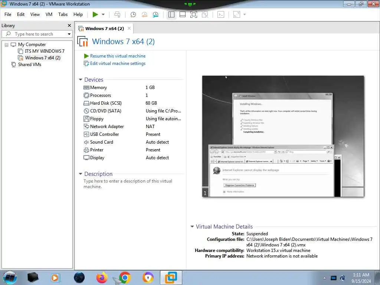Switch to the Windows 7 x64 (2) tab
The width and height of the screenshot is (380, 285).
[104, 29]
